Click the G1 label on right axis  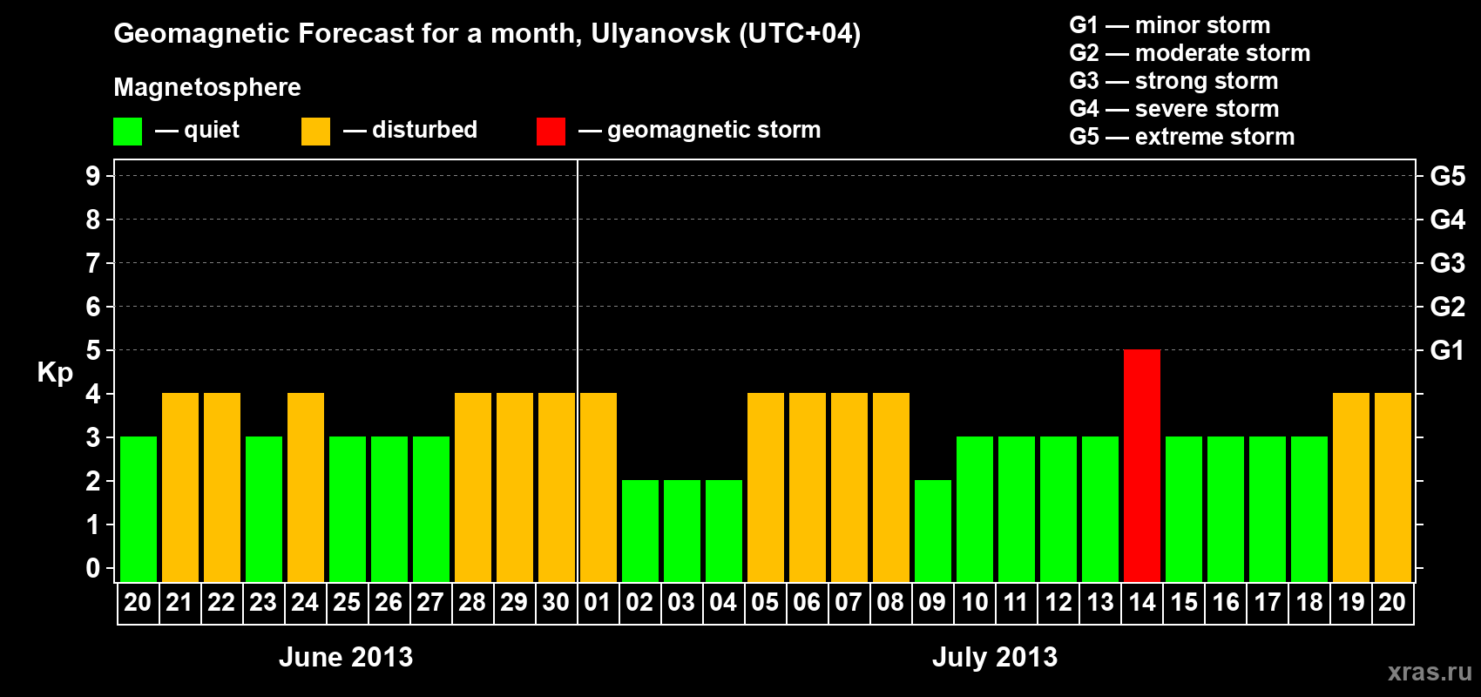point(1448,350)
